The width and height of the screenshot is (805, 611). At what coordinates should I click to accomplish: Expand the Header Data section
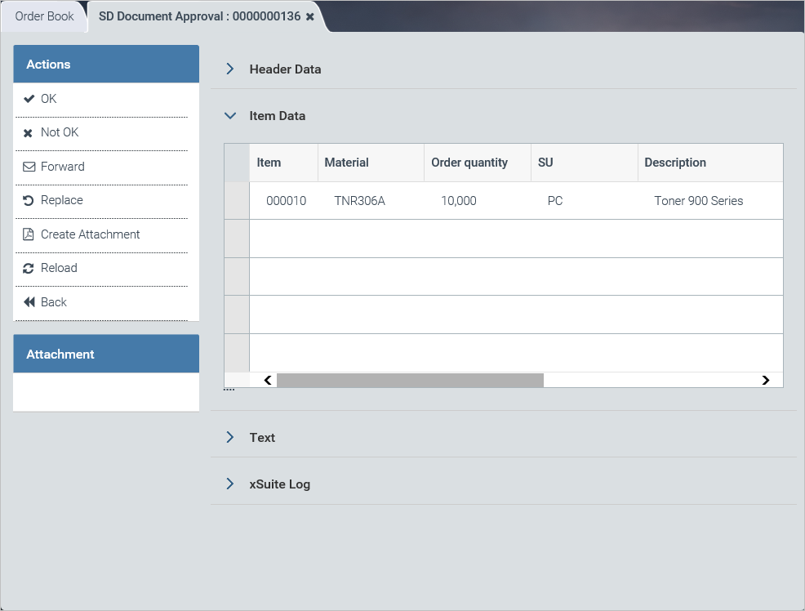pyautogui.click(x=230, y=69)
